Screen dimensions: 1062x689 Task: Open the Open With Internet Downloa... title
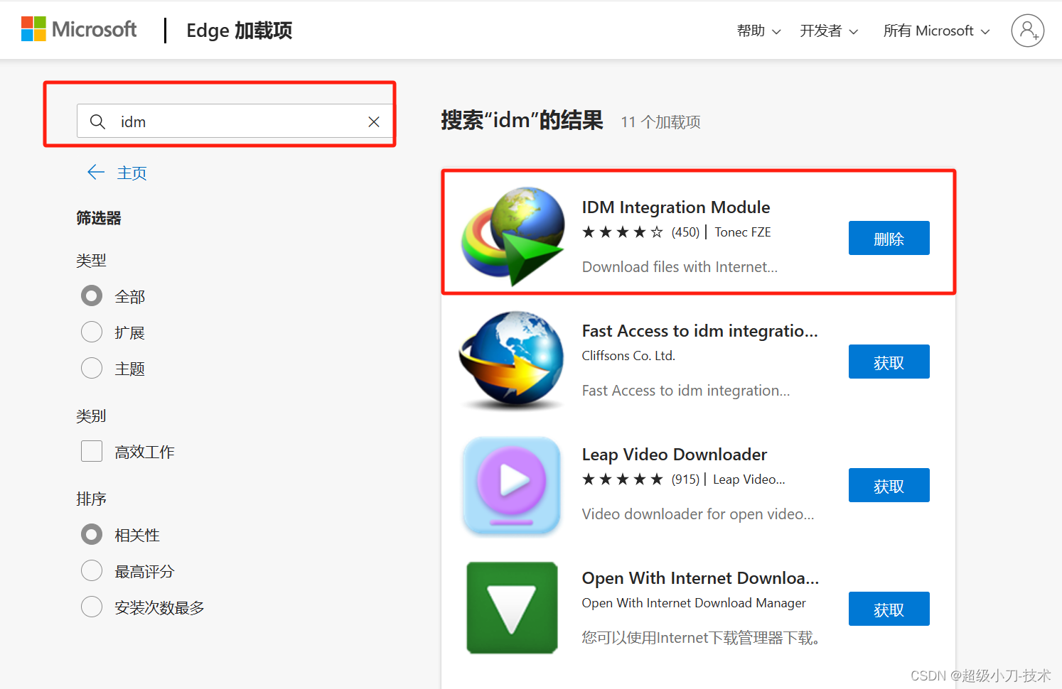point(700,578)
